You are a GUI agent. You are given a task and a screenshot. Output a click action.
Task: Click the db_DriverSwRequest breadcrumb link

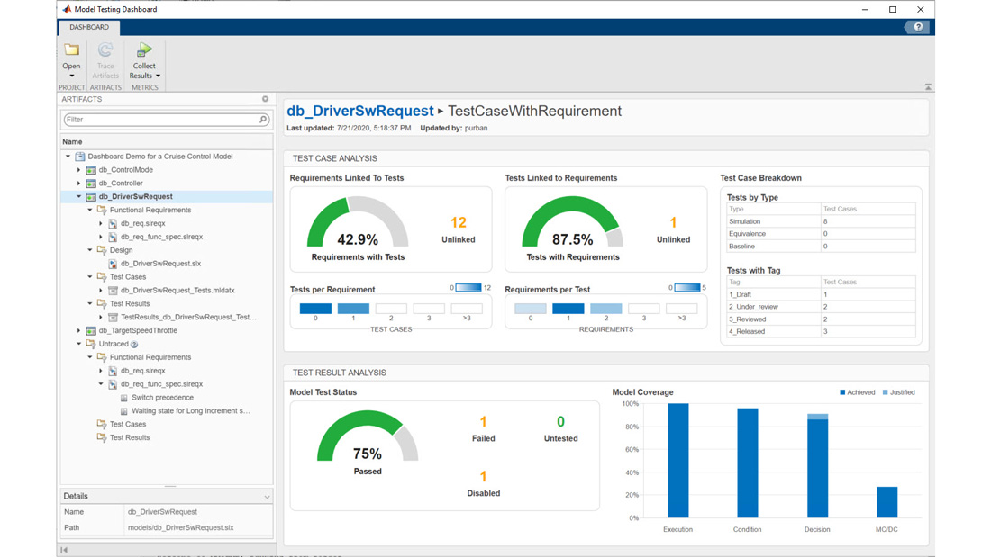[x=359, y=111]
